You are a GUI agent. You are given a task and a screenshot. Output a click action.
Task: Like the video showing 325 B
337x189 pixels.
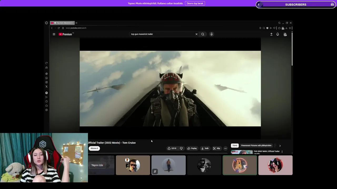click(172, 148)
